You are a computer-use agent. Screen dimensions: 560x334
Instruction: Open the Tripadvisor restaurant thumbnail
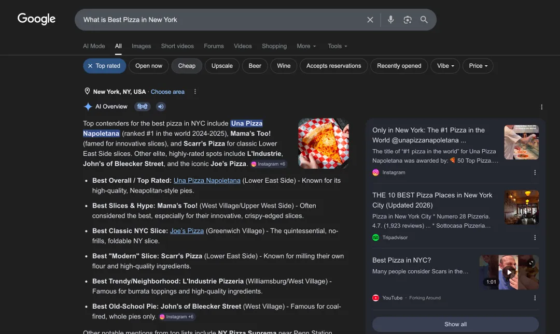521,207
